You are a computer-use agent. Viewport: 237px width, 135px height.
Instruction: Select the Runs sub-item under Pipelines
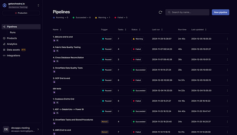coord(13,32)
